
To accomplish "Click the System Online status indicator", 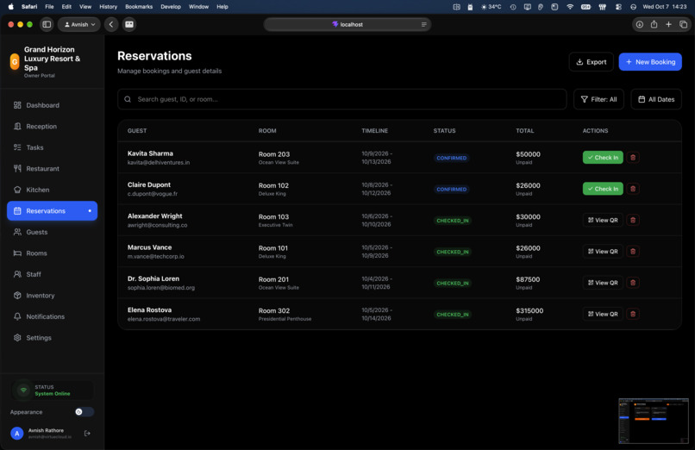I will point(53,391).
